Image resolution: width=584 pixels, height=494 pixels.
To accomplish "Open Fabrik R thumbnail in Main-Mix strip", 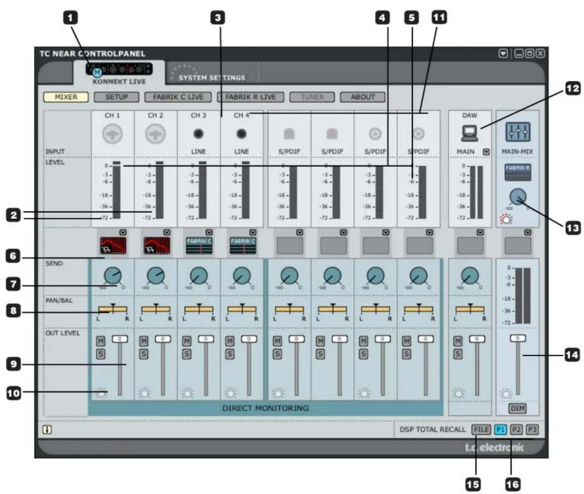I will pyautogui.click(x=518, y=172).
